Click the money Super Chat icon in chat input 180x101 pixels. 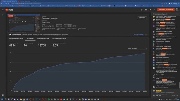tap(157, 95)
